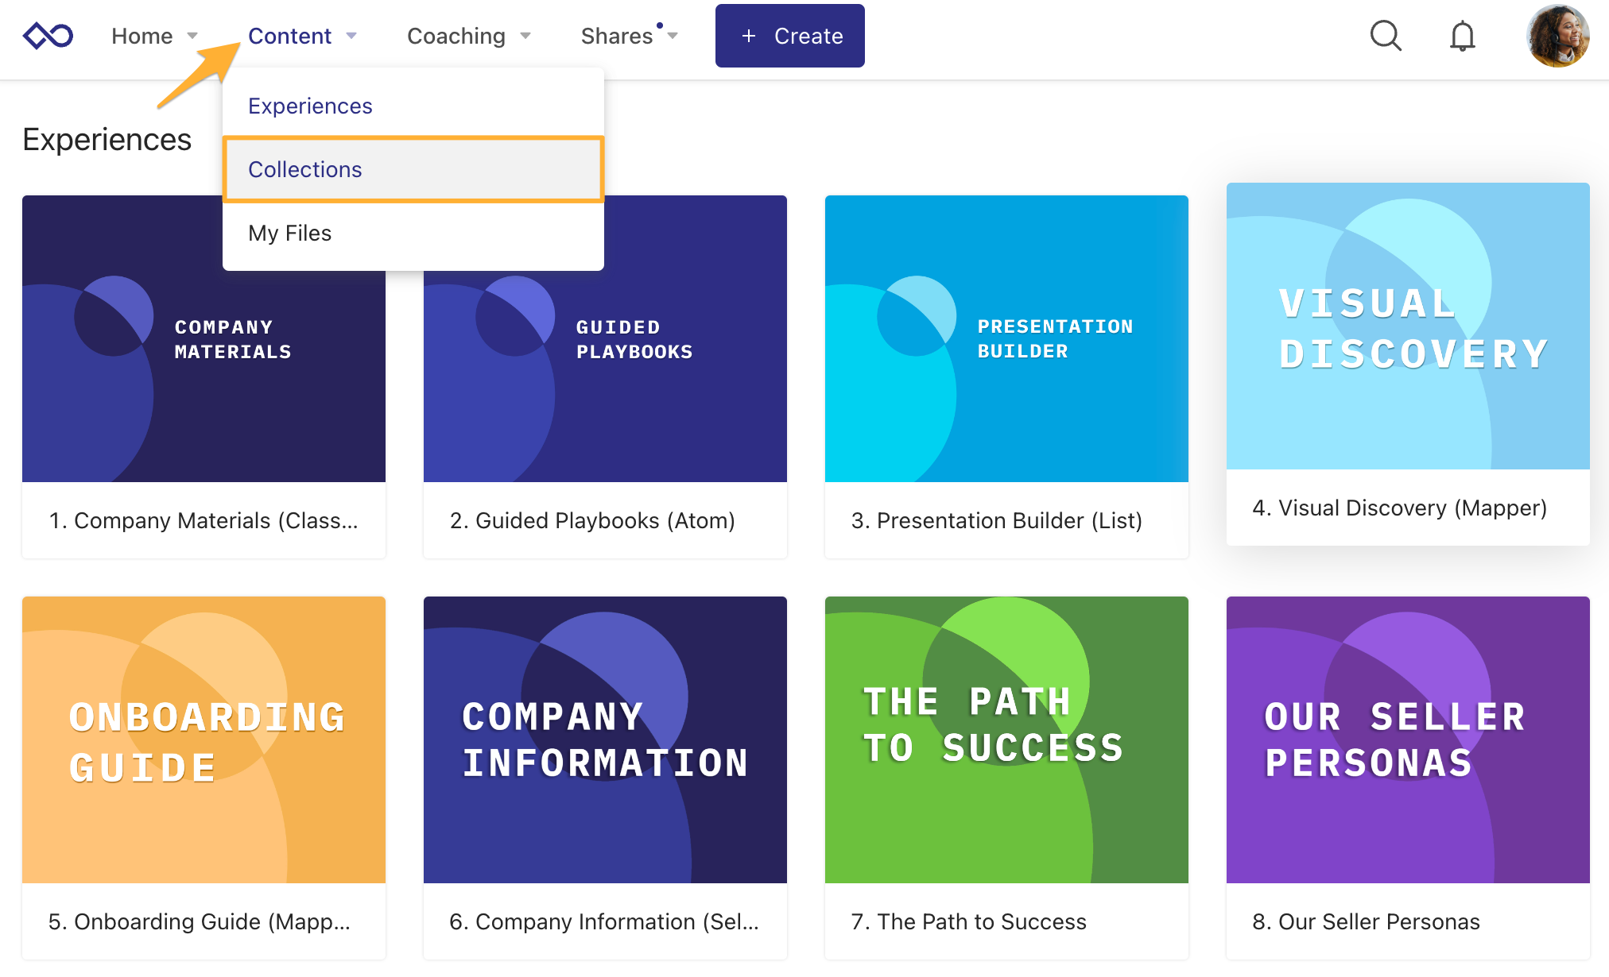Screen dimensions: 1609x977
Task: Open the Onboarding Guide cover thumbnail
Action: (x=204, y=740)
